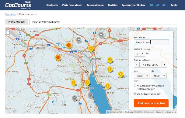Open the chat messages icon

[x=152, y=5]
